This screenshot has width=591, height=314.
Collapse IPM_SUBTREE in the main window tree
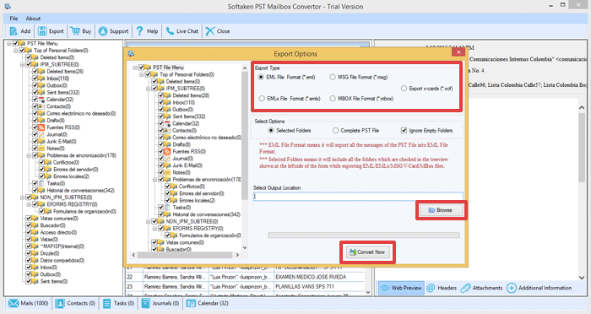coord(22,64)
